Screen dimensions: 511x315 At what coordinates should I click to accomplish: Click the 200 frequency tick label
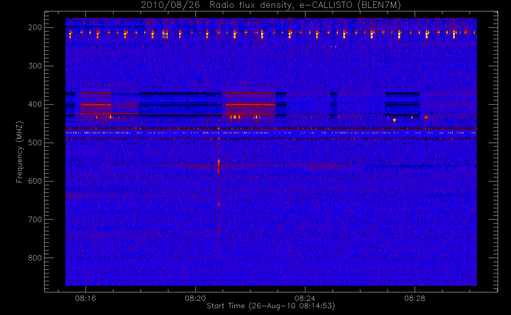[x=35, y=27]
